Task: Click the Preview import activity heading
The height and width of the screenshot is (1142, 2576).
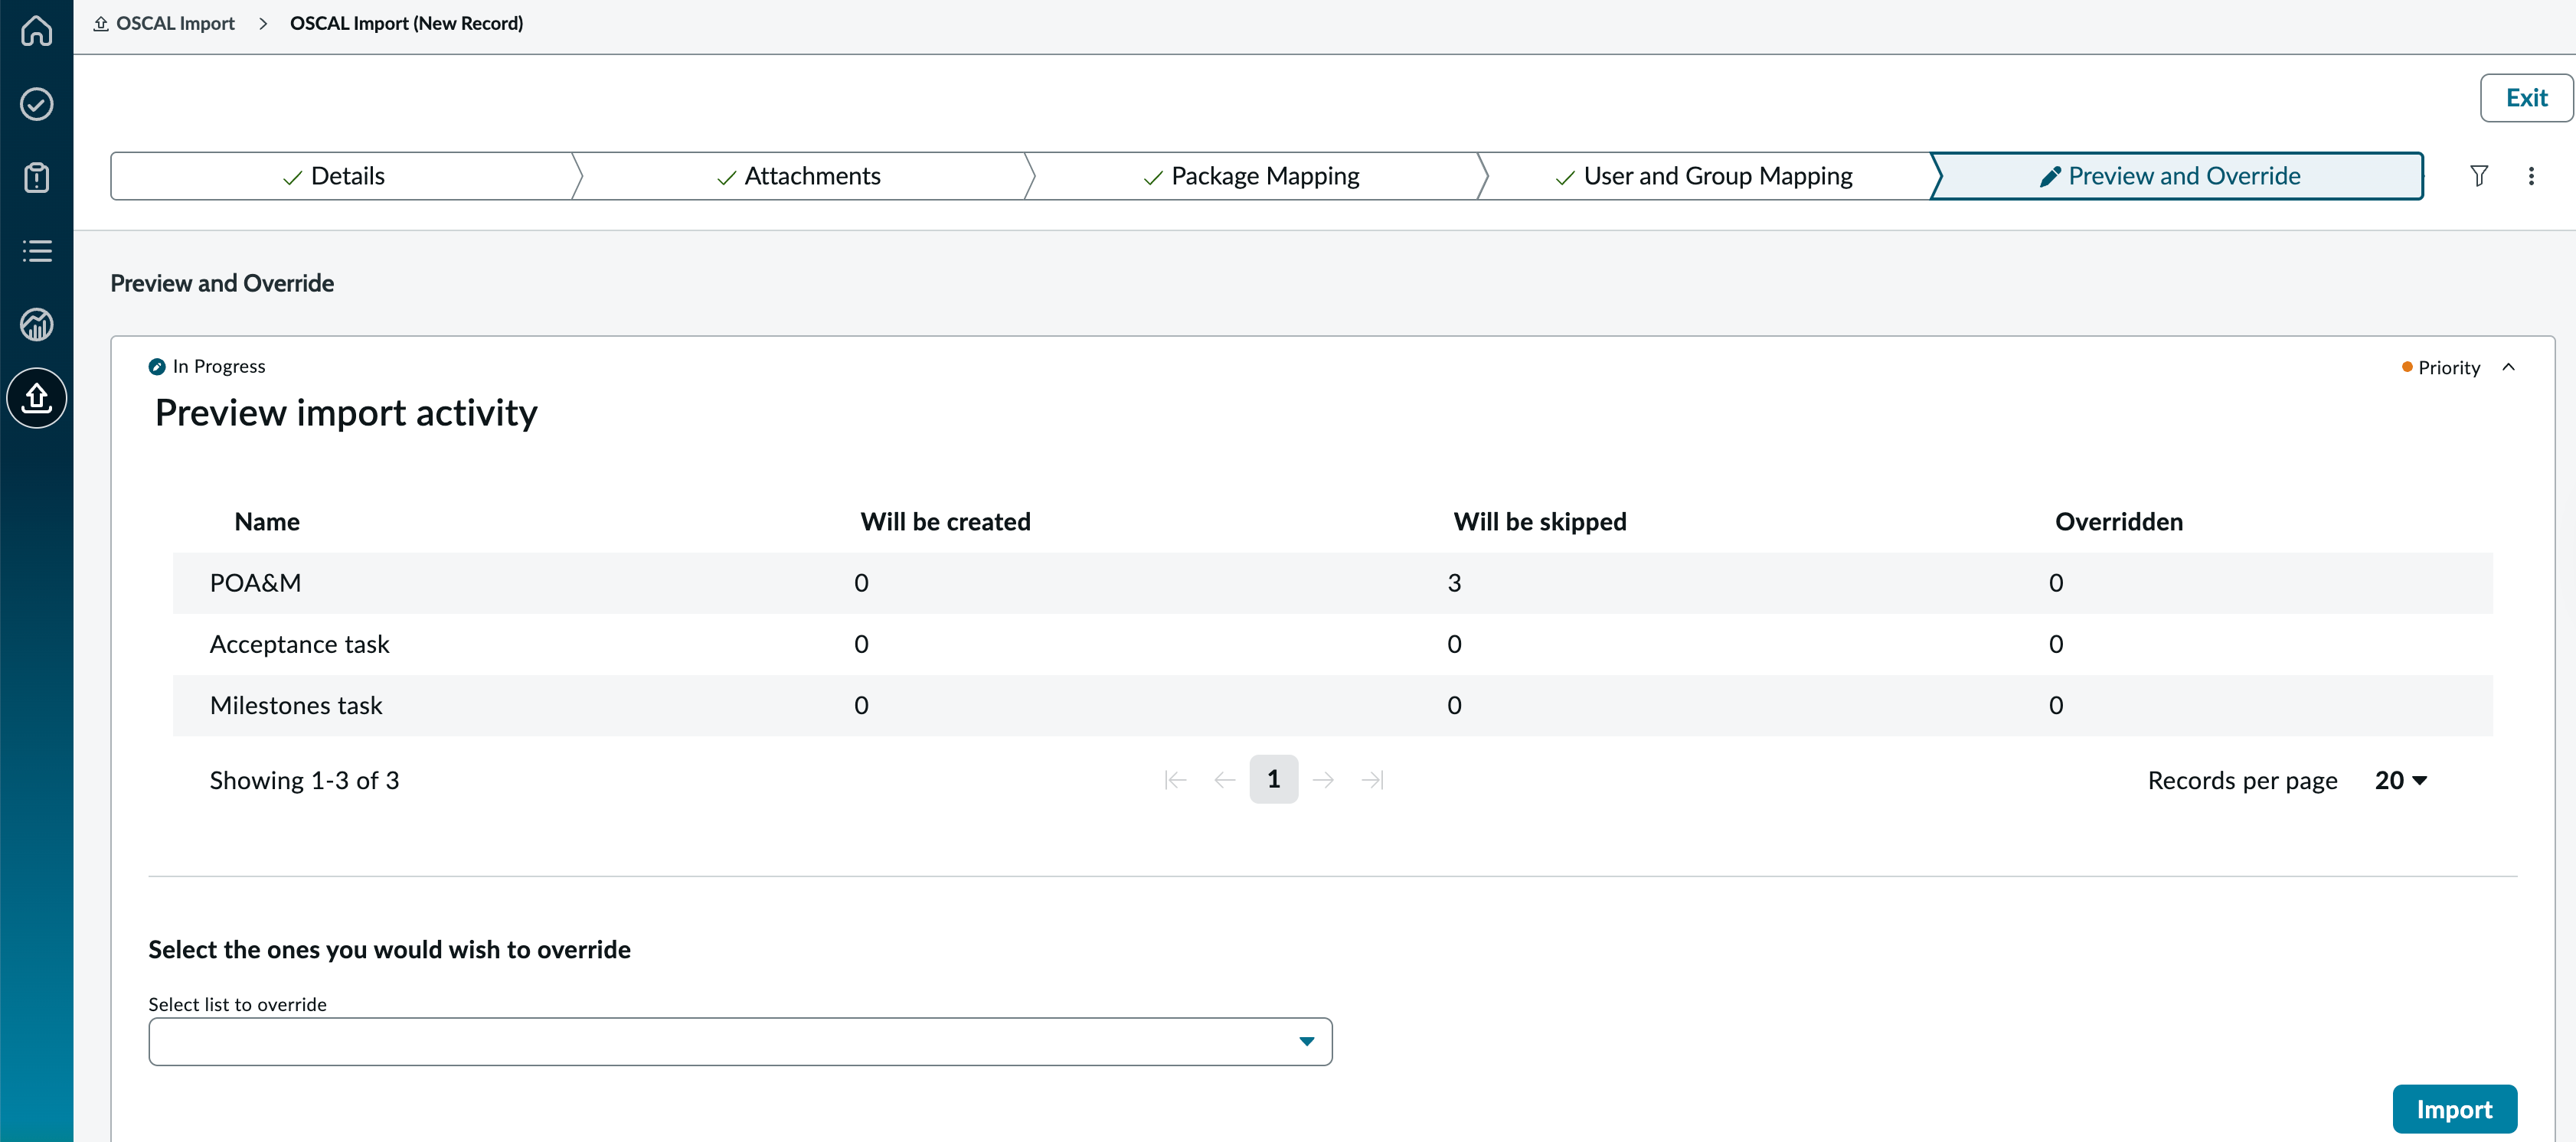Action: coord(346,413)
